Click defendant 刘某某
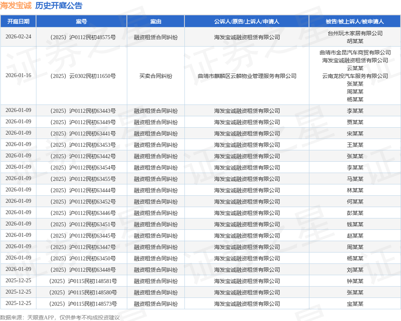This screenshot has height=321, width=401. click(355, 270)
